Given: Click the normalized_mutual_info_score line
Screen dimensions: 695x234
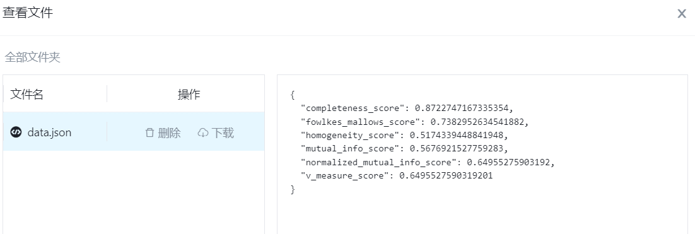Looking at the screenshot, I should tap(428, 162).
